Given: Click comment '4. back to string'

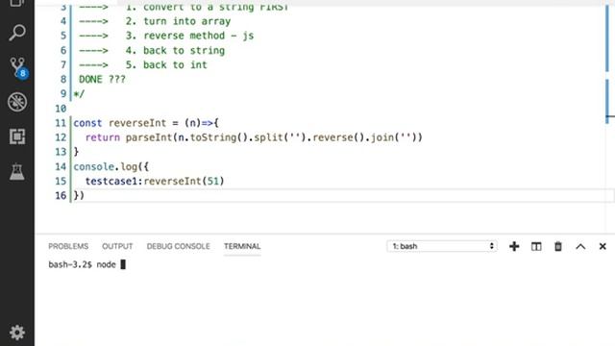Looking at the screenshot, I should click(x=175, y=50).
